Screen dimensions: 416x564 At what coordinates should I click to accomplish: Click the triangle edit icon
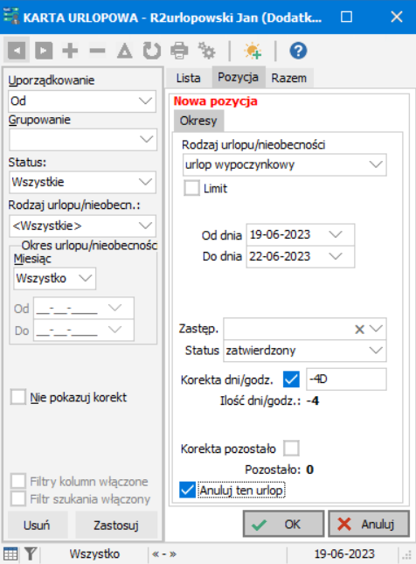tap(124, 51)
